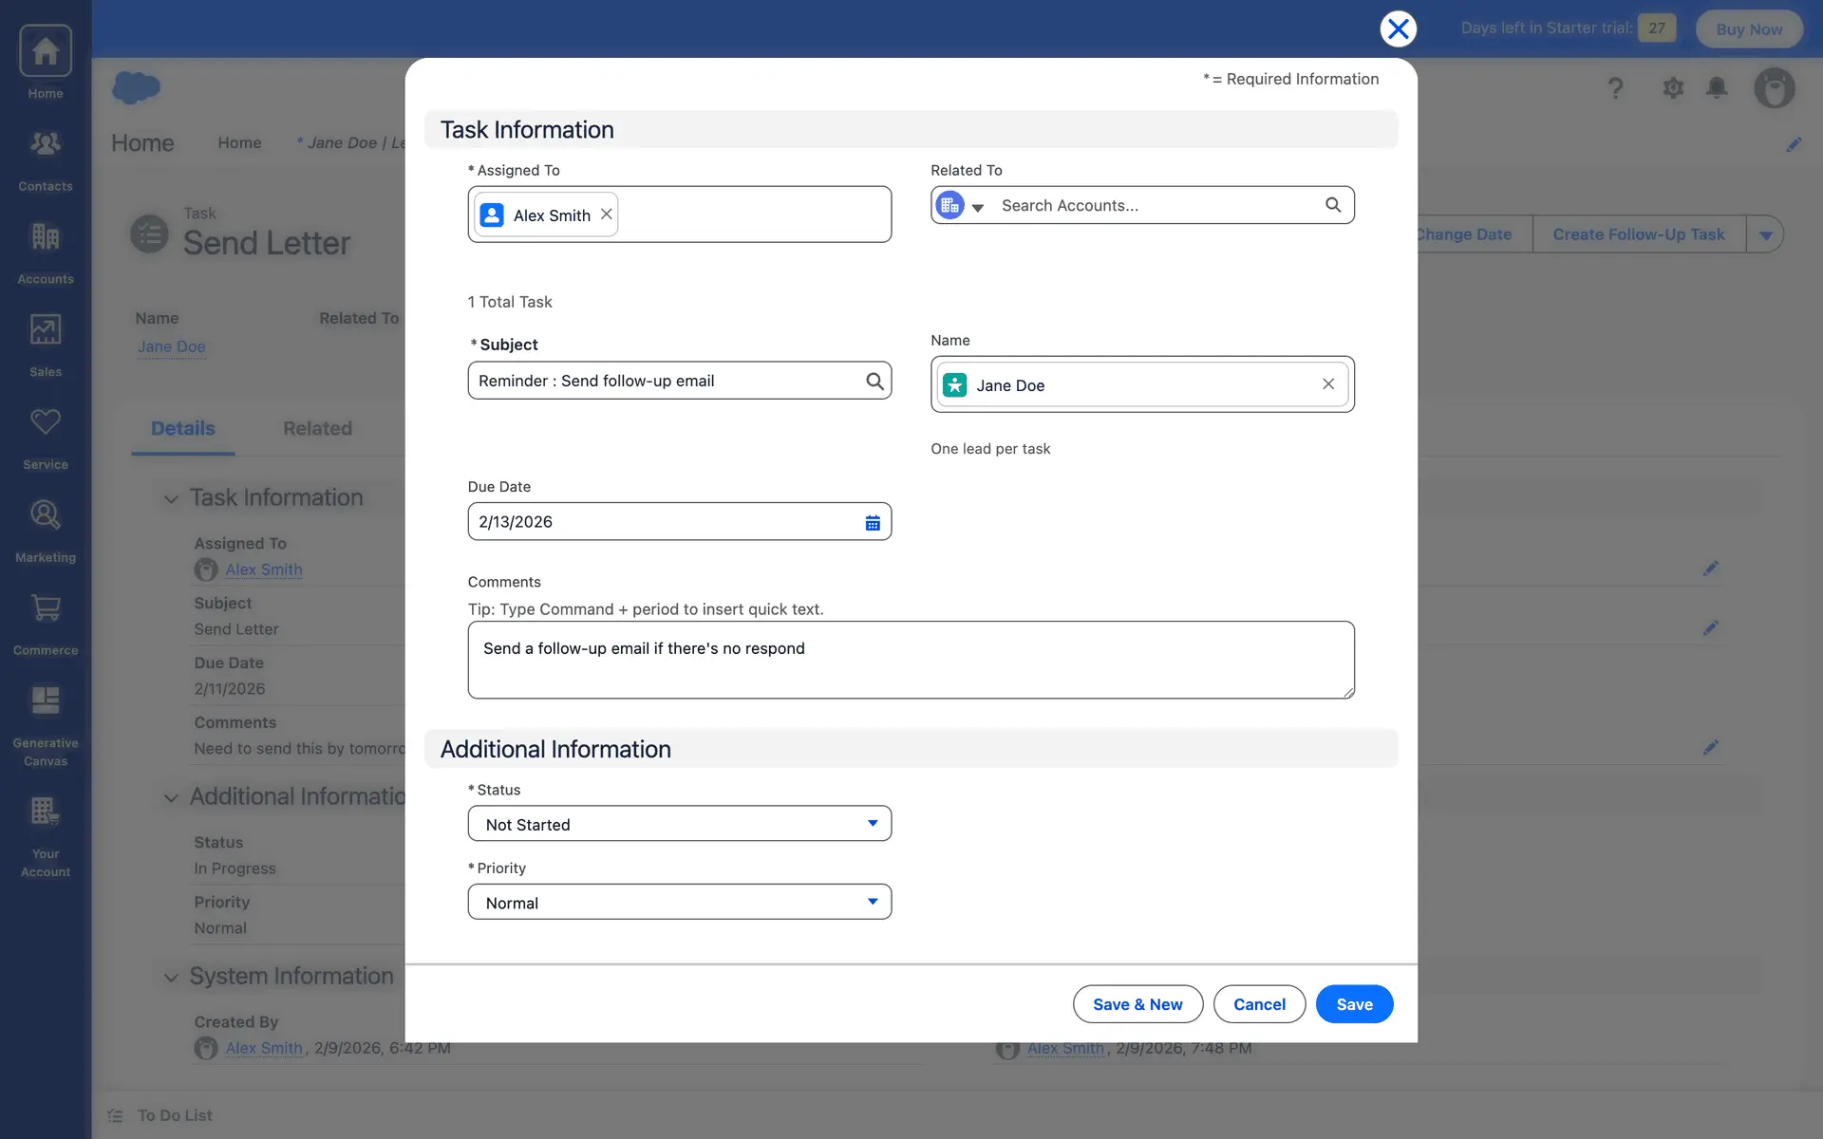
Task: Open the Priority dropdown
Action: pyautogui.click(x=679, y=902)
